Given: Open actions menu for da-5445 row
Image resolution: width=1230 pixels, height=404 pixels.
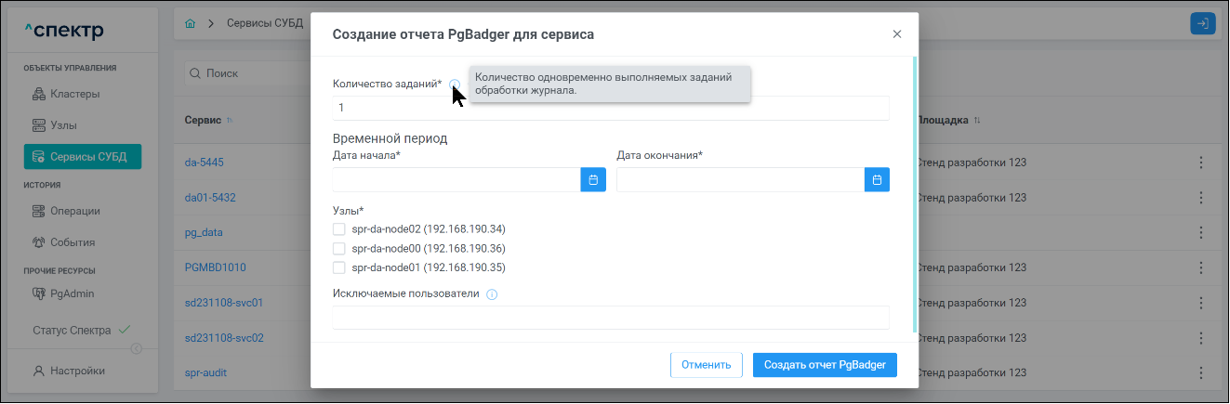Looking at the screenshot, I should (1200, 163).
